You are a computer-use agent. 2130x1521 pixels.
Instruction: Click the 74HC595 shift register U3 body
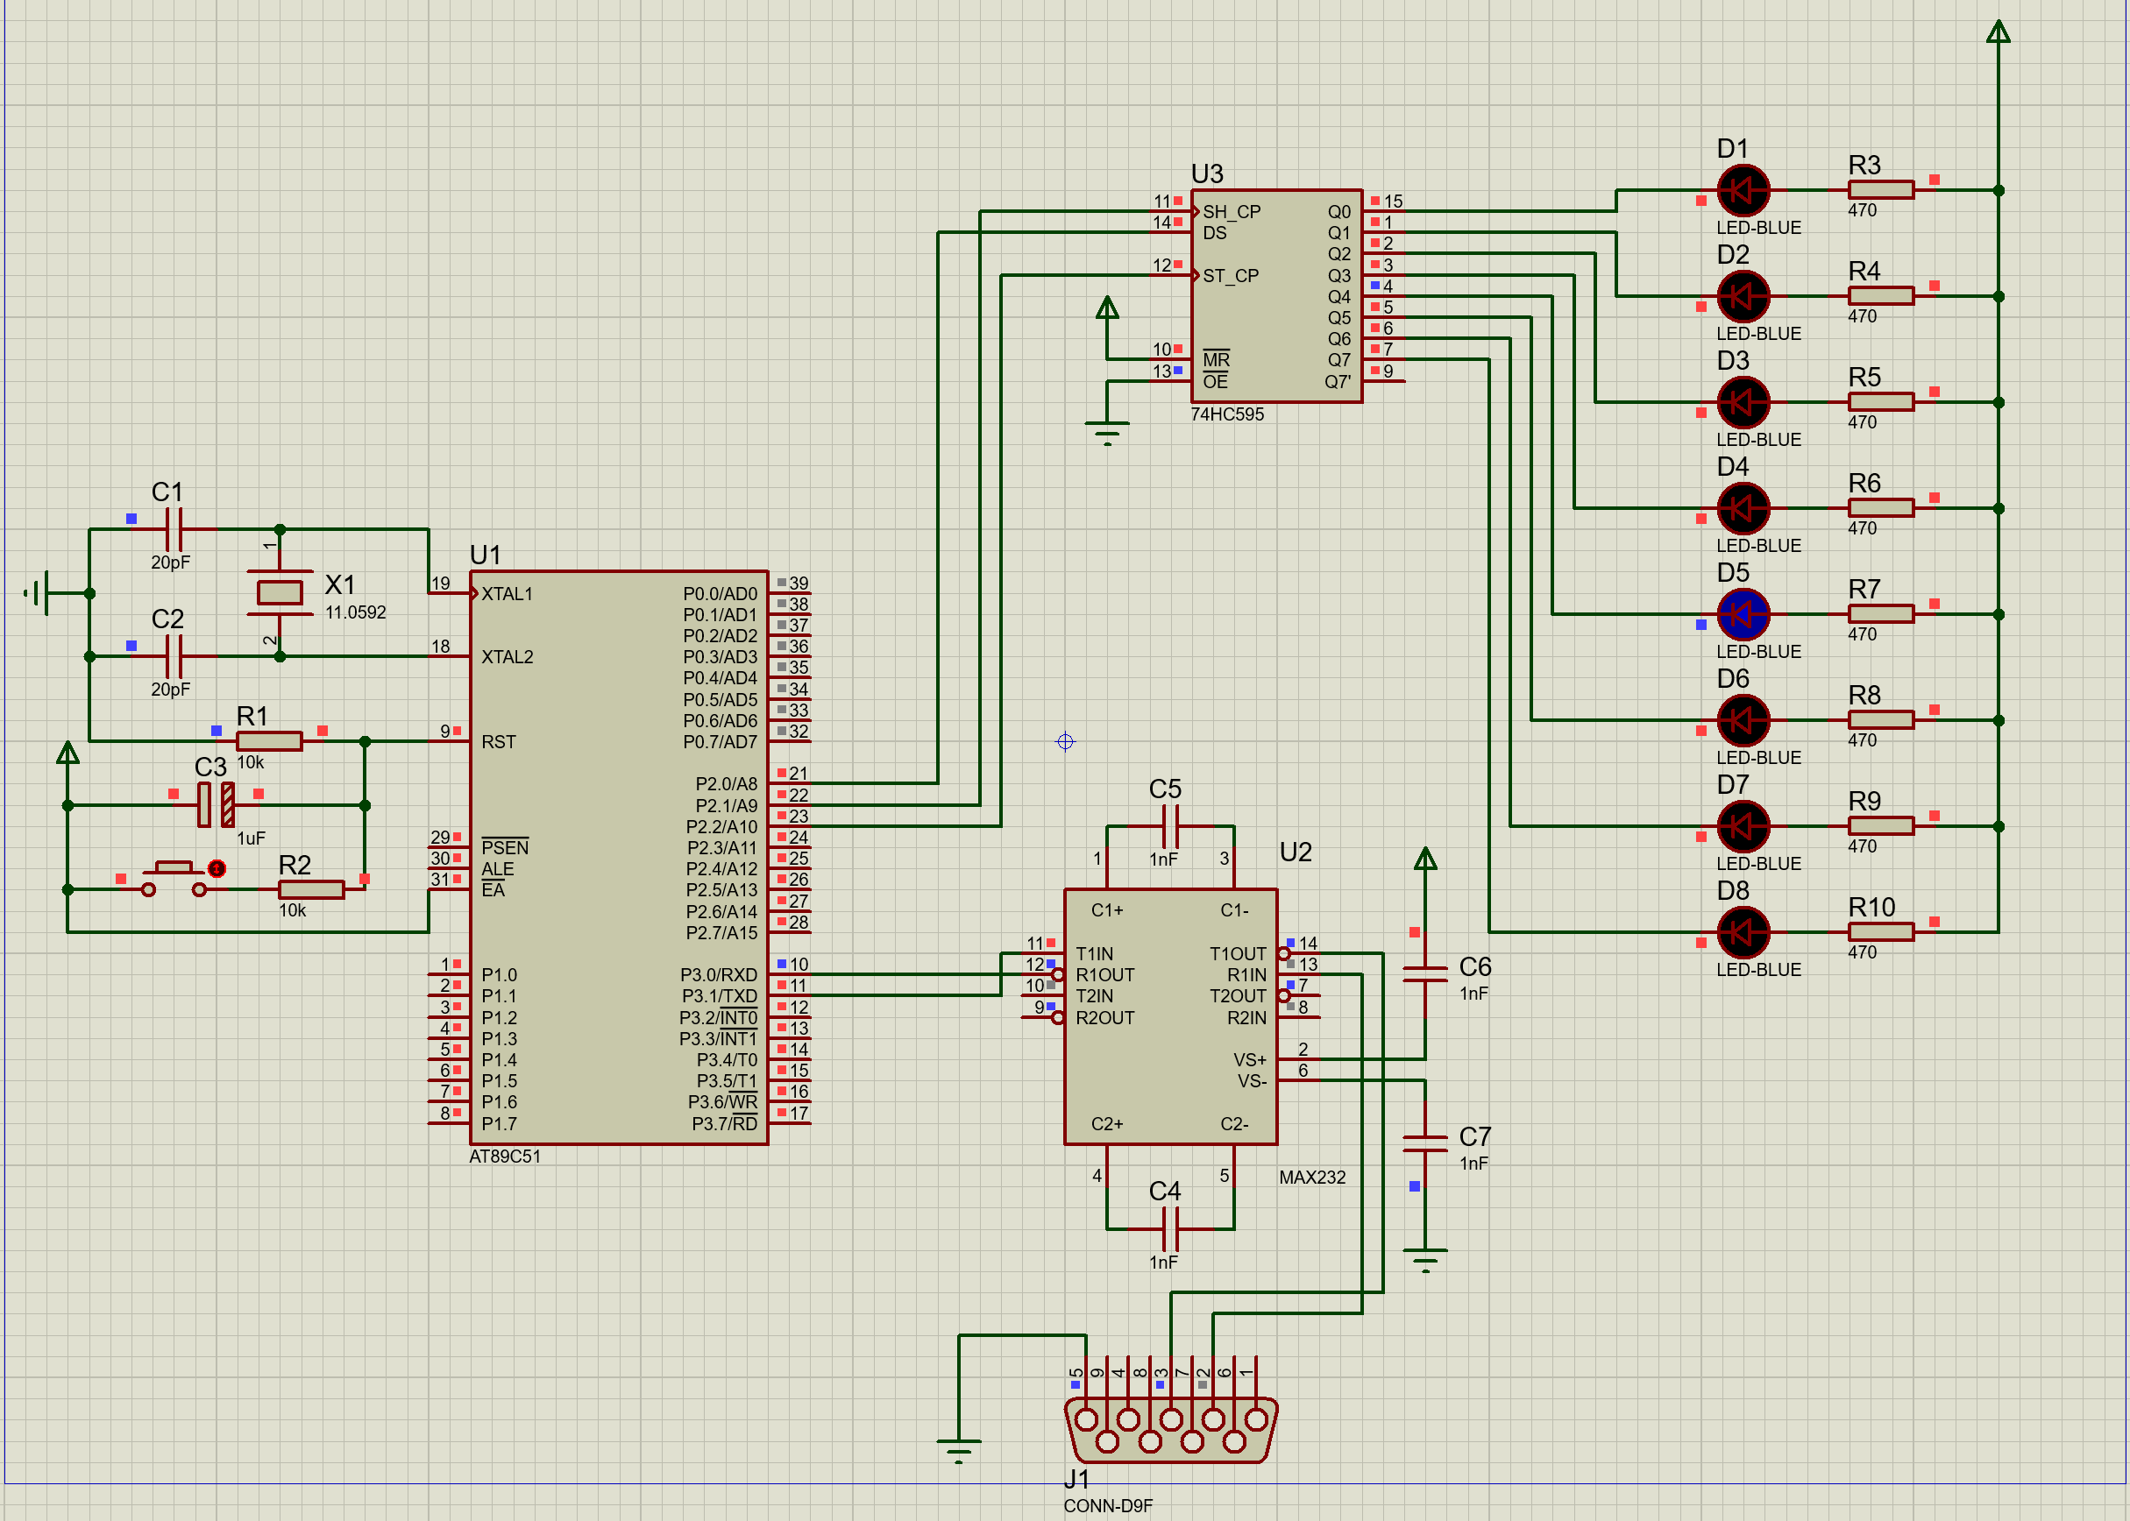(1275, 296)
